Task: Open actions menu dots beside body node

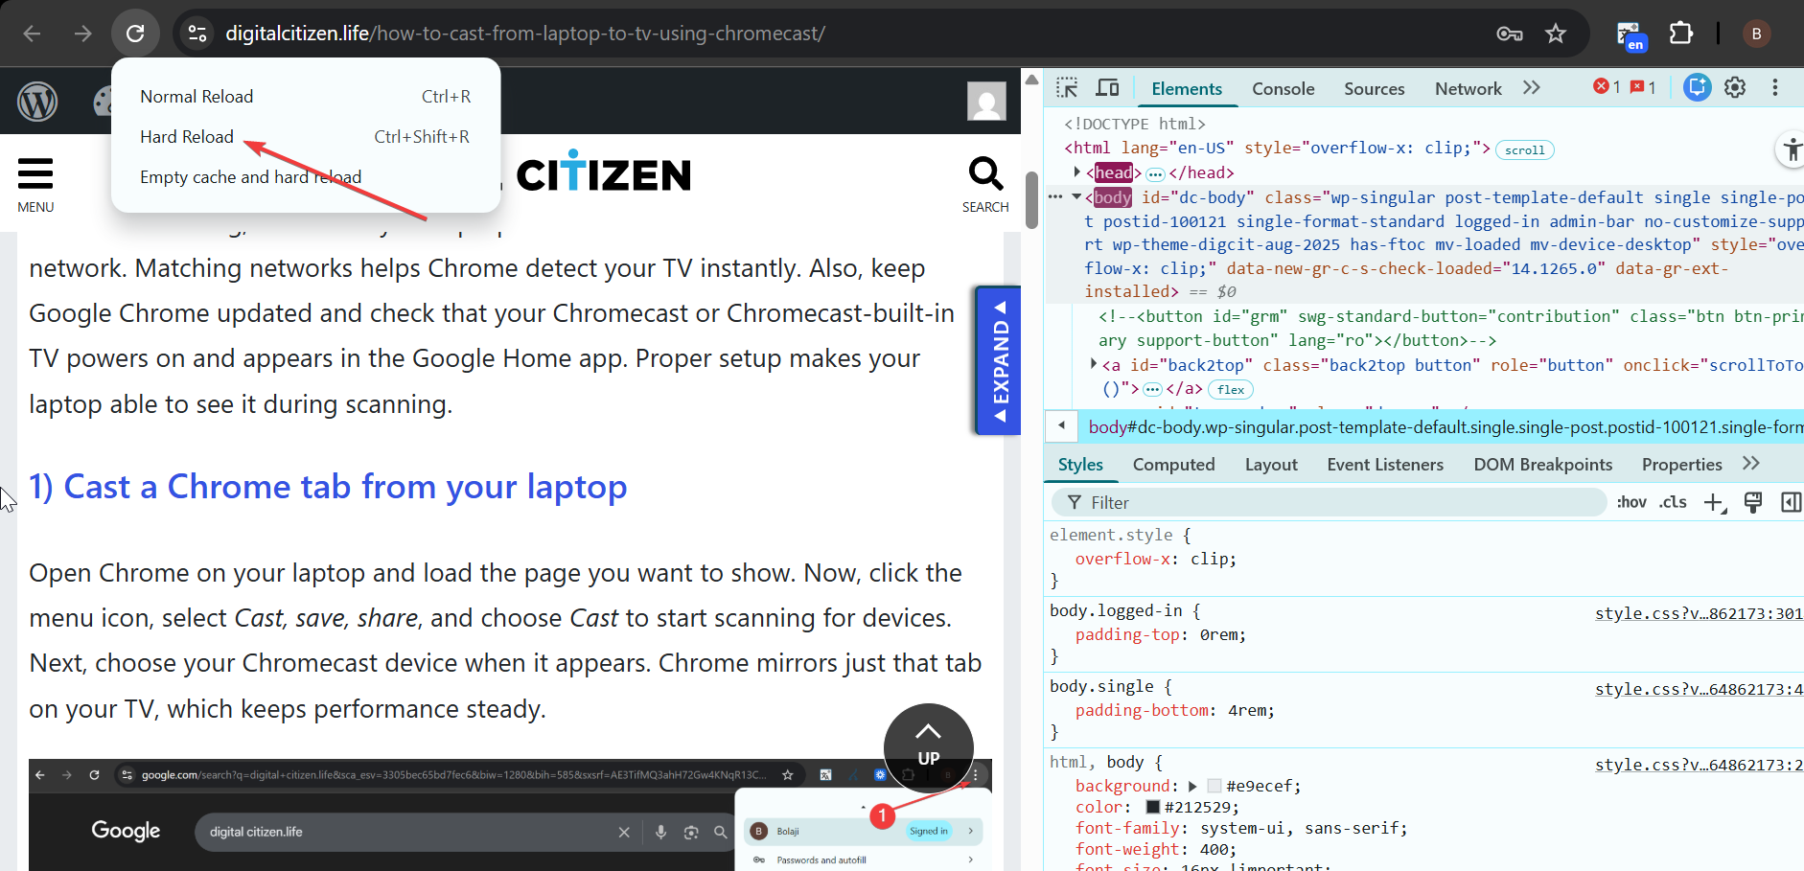Action: click(x=1055, y=196)
